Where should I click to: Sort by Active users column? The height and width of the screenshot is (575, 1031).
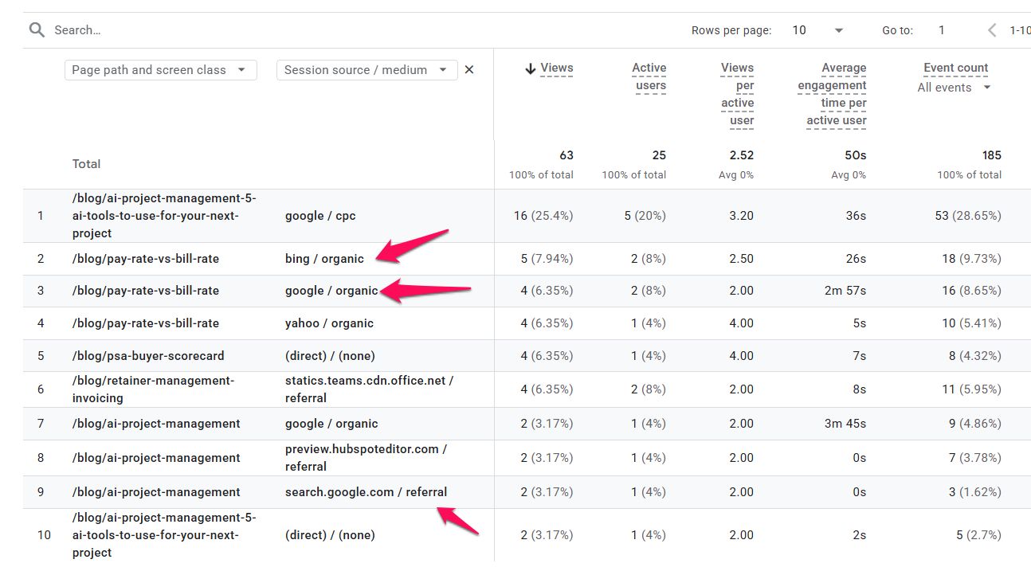(x=649, y=77)
